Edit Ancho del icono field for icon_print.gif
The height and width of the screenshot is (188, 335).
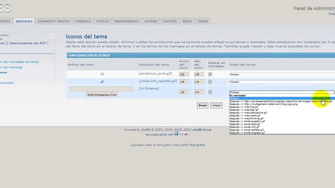tap(184, 74)
